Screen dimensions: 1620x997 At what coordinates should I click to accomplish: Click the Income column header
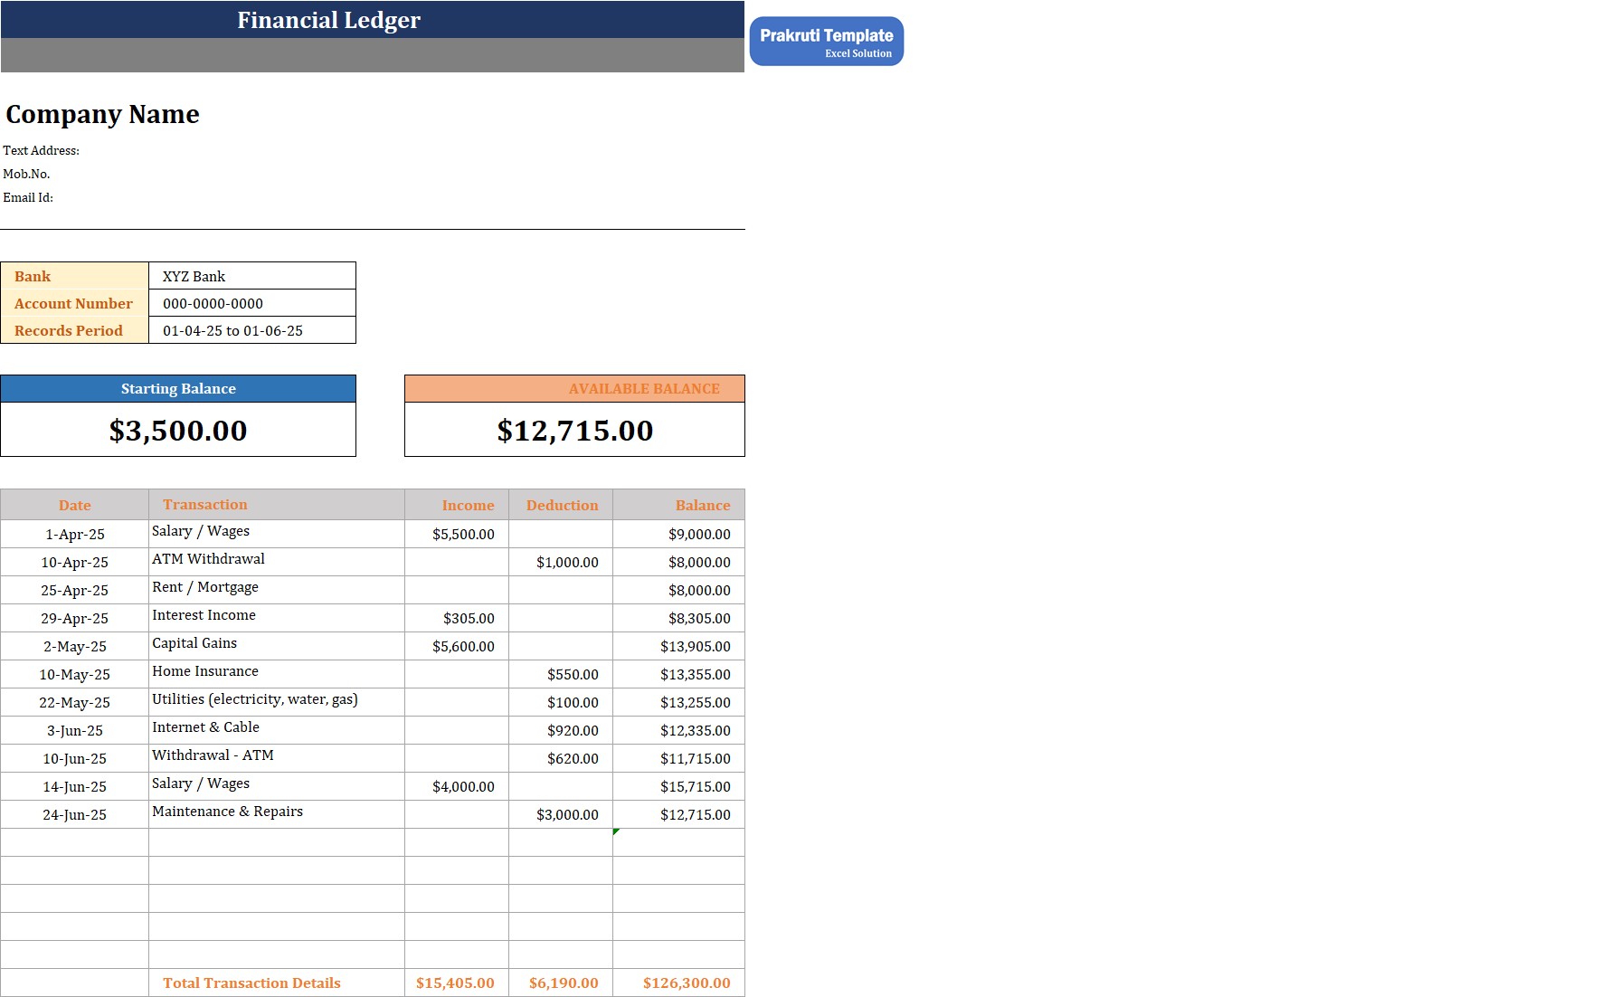click(457, 505)
